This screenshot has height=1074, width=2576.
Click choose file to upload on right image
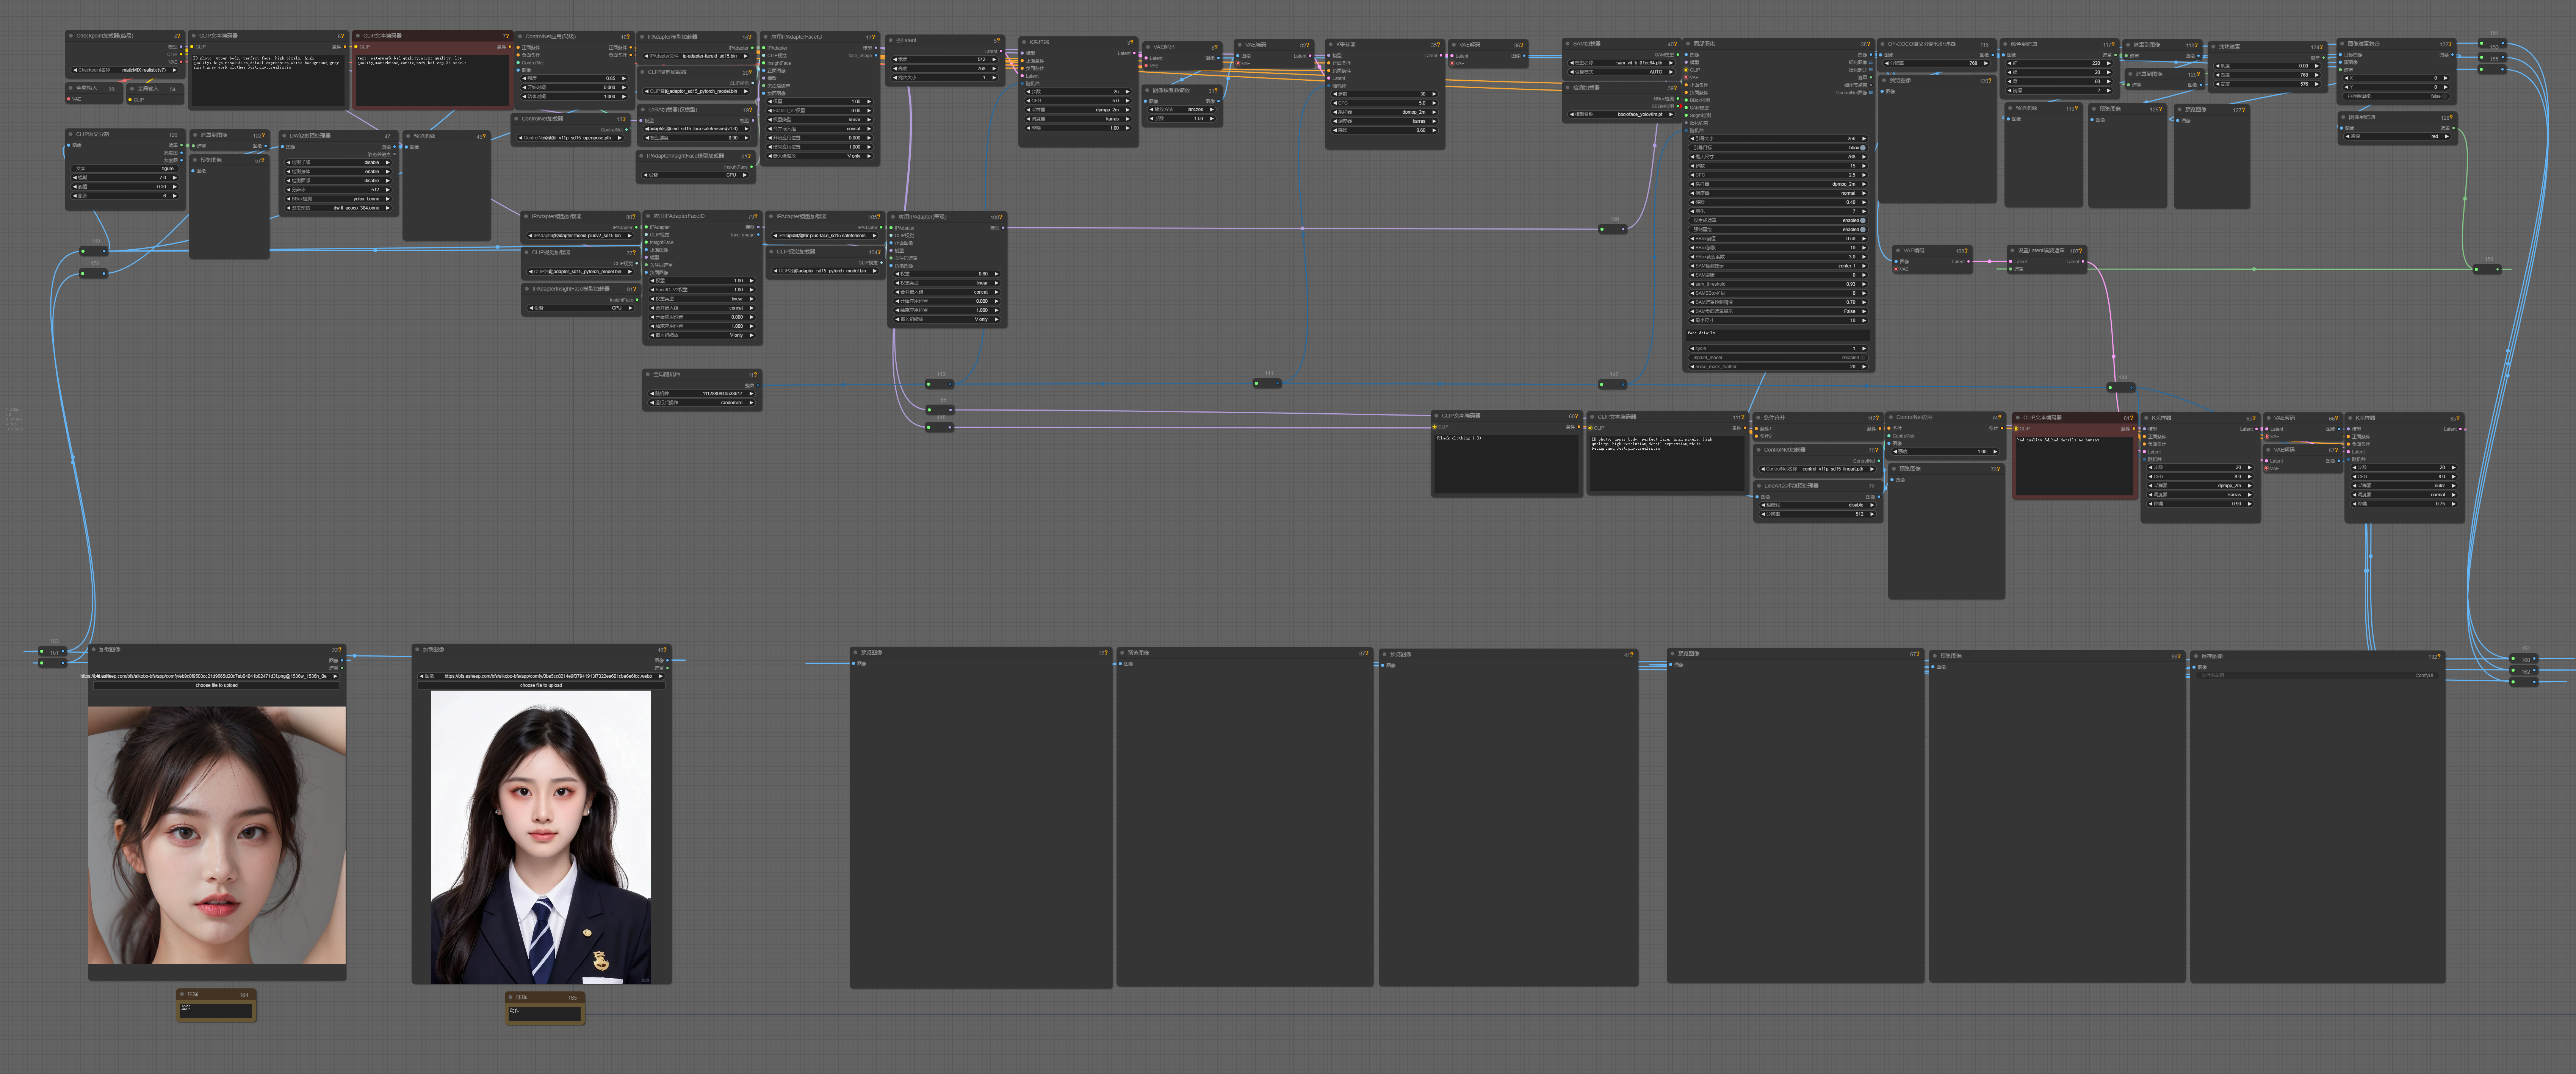tap(541, 685)
